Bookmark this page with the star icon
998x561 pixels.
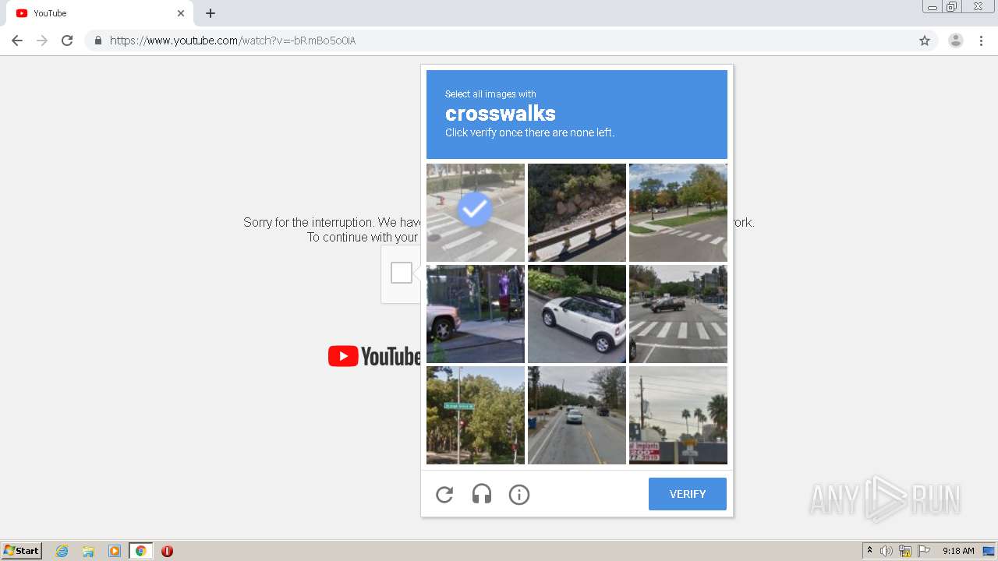tap(925, 41)
